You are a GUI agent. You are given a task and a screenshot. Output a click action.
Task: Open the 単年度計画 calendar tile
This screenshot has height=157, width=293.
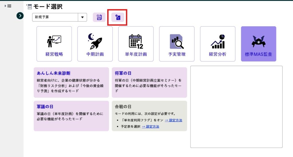[136, 44]
